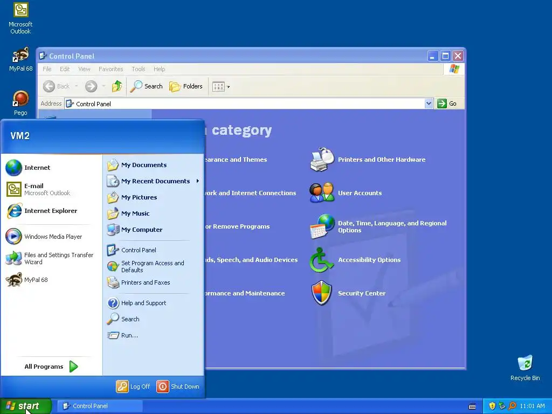552x414 pixels.
Task: Open View menu in Control Panel window
Action: (x=84, y=69)
